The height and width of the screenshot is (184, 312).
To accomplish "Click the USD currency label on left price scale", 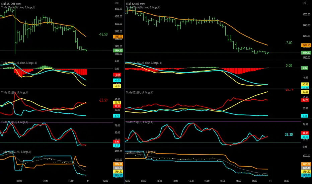I will click(x=116, y=3).
